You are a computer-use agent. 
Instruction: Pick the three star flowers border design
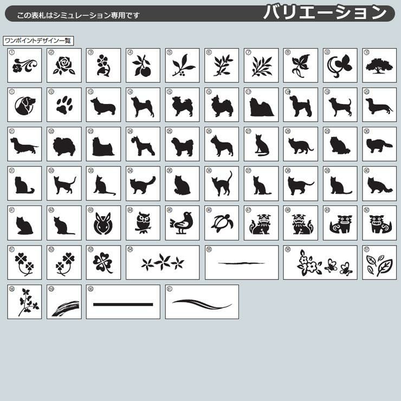pyautogui.click(x=163, y=263)
